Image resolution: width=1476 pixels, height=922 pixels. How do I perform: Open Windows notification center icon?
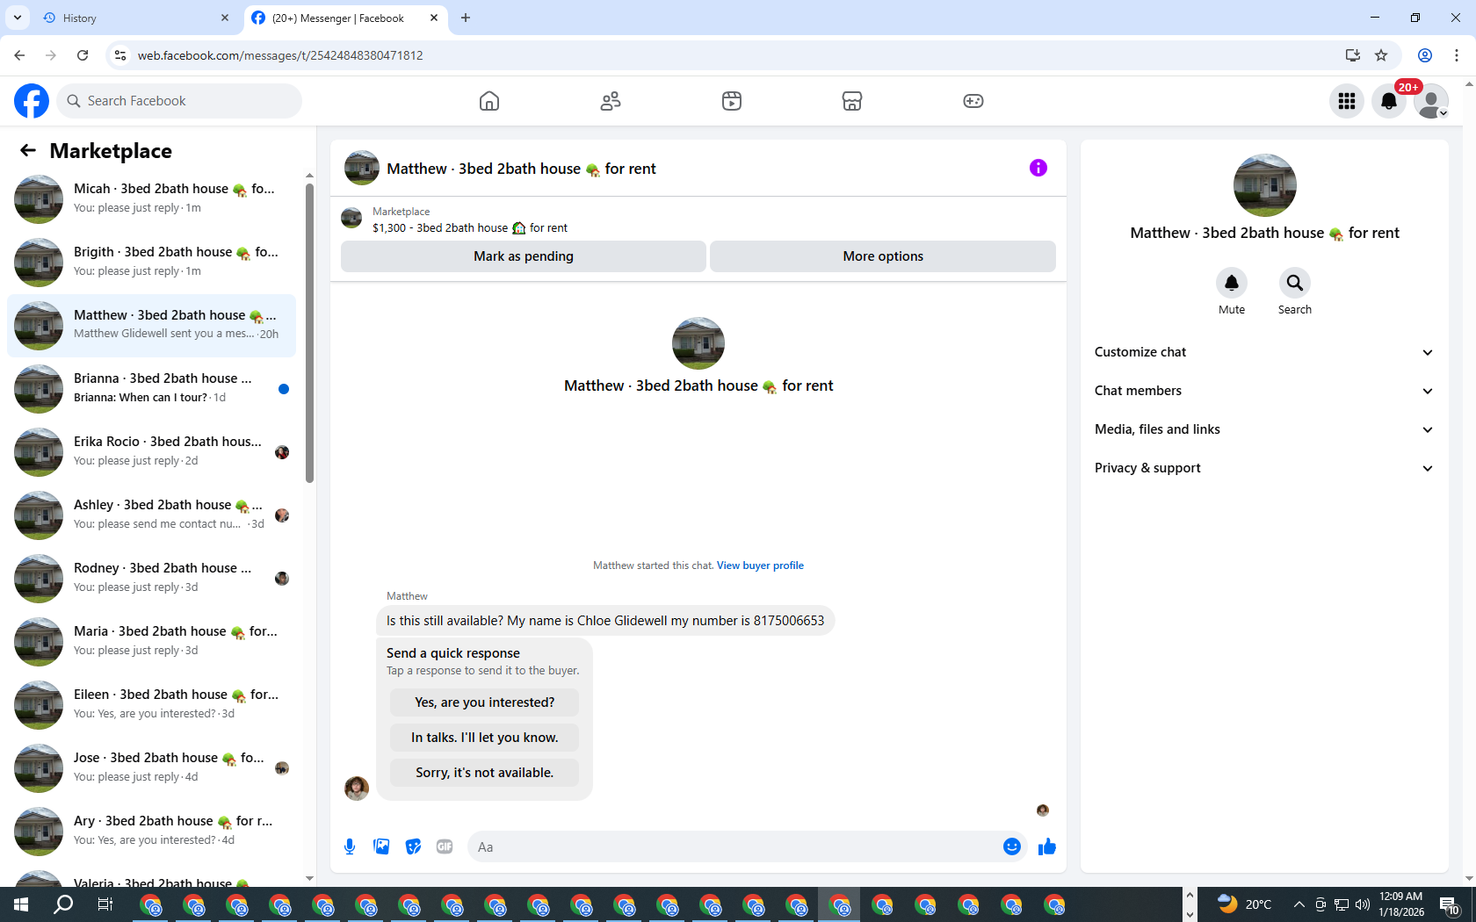(x=1450, y=904)
